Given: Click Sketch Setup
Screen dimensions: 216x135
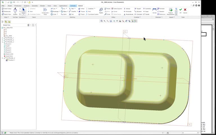Looking at the screenshot, I should pyautogui.click(x=6, y=9).
